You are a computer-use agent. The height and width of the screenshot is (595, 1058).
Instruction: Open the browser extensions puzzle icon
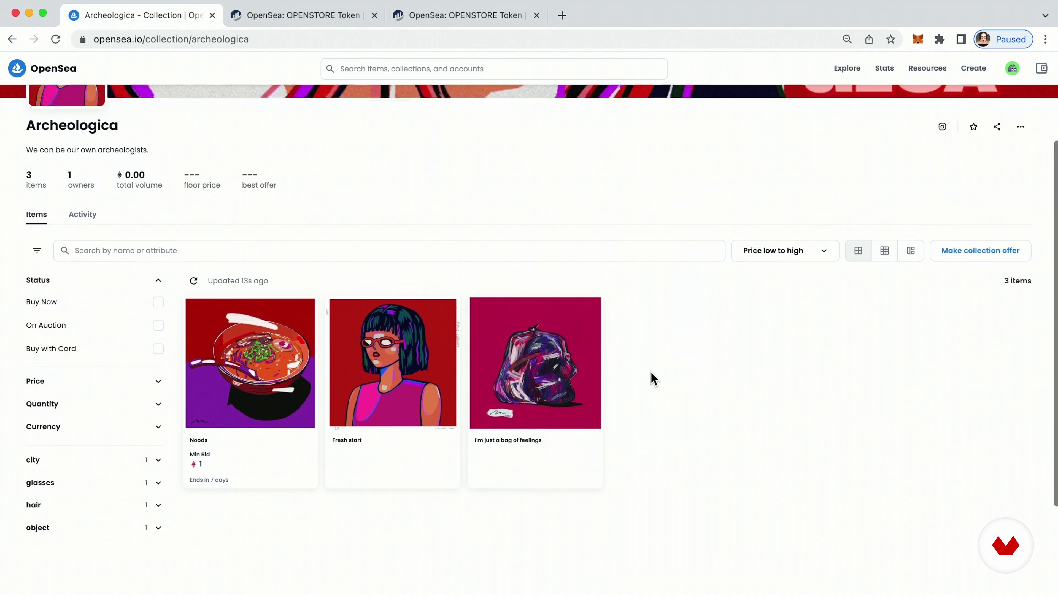pos(940,39)
